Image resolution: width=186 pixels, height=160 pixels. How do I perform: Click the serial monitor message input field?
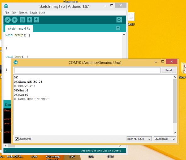click(87, 70)
